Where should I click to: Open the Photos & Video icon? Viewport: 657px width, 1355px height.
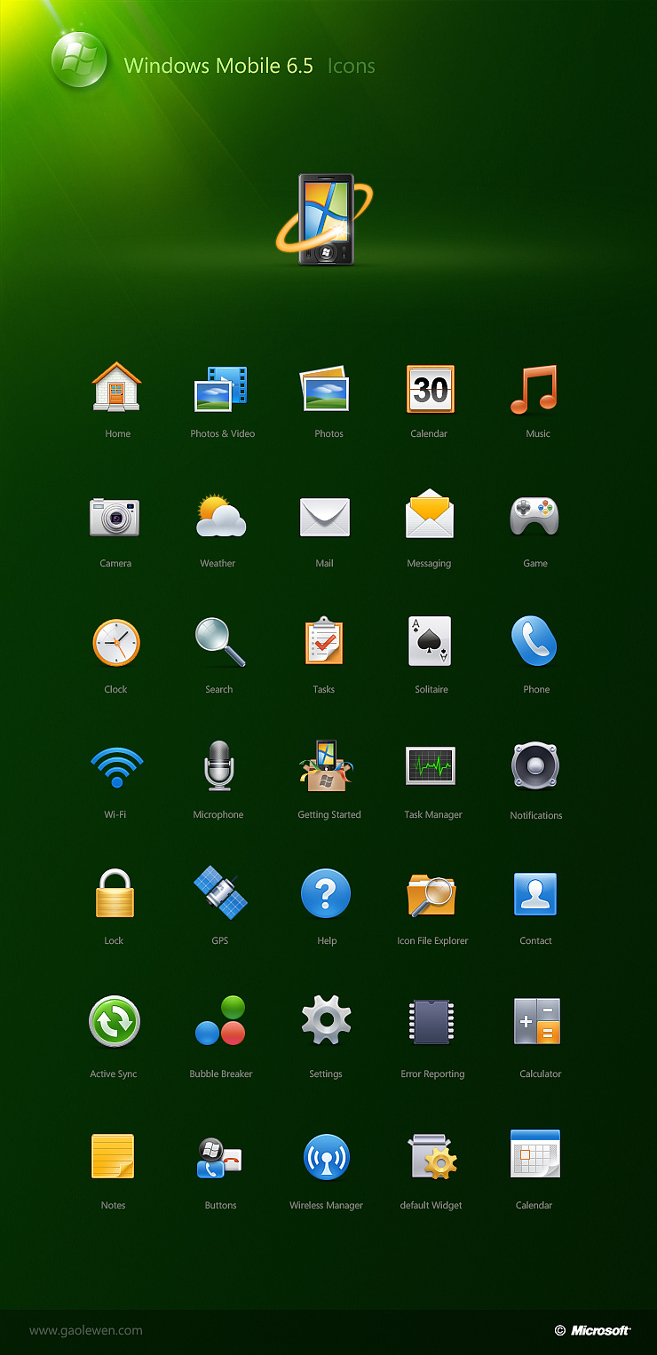click(221, 388)
